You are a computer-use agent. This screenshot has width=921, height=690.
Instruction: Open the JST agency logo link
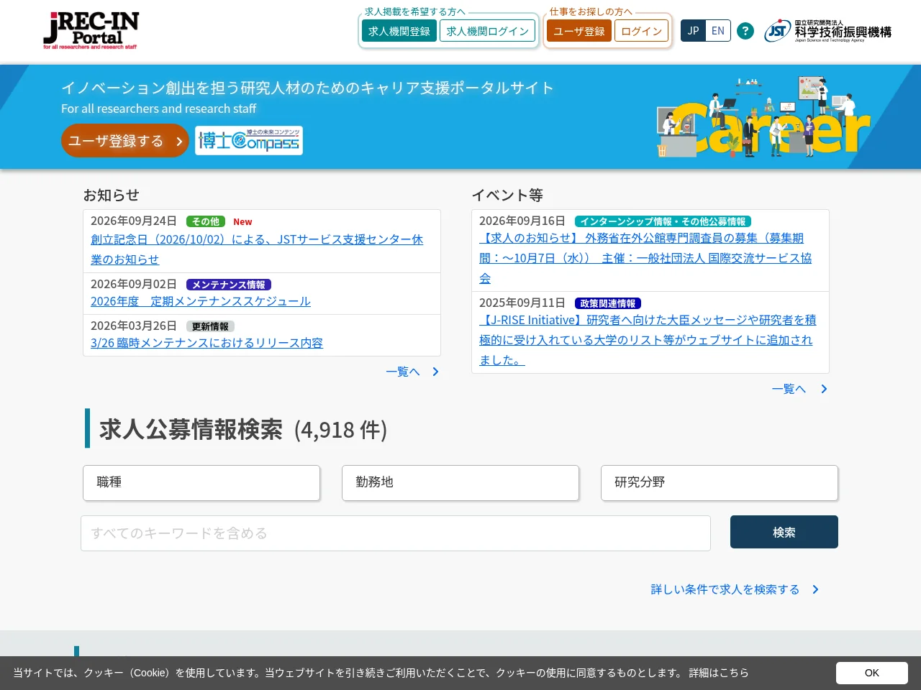[x=827, y=31]
